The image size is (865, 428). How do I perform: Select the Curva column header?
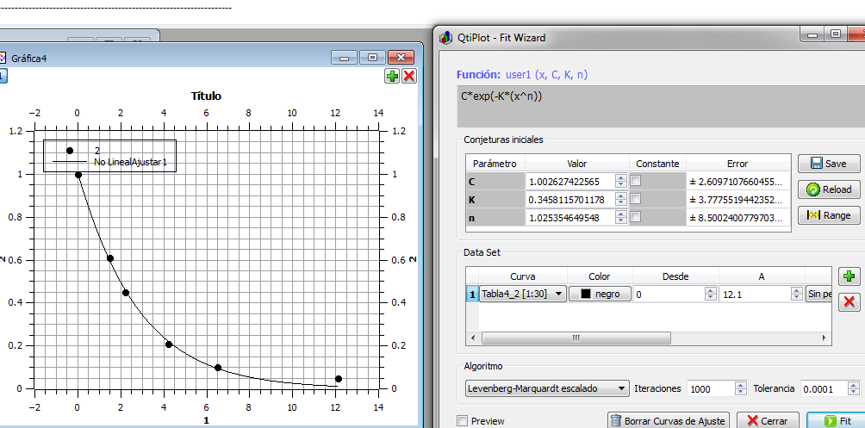click(522, 276)
